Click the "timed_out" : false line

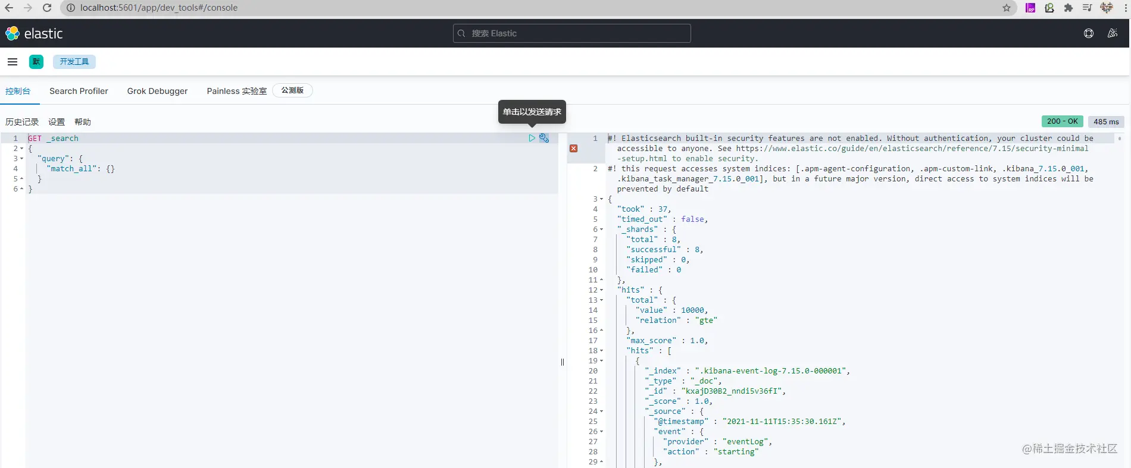pos(663,219)
